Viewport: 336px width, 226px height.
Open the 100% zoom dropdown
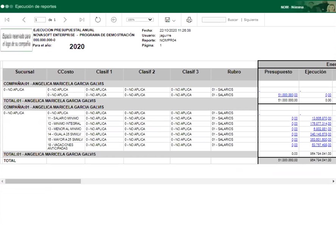click(x=140, y=20)
